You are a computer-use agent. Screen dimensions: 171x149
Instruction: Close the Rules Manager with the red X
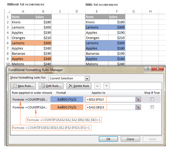[x=158, y=69]
